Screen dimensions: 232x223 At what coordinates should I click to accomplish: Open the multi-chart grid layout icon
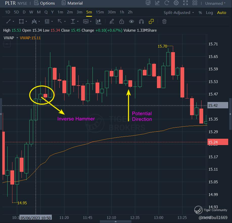tap(195, 3)
